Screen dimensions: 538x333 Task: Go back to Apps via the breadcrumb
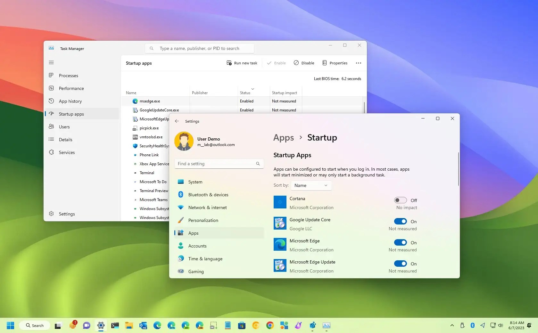(283, 137)
